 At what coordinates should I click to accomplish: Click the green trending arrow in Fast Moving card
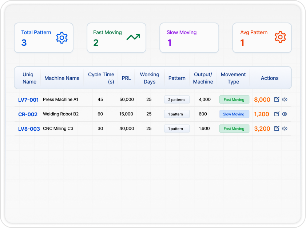click(133, 37)
